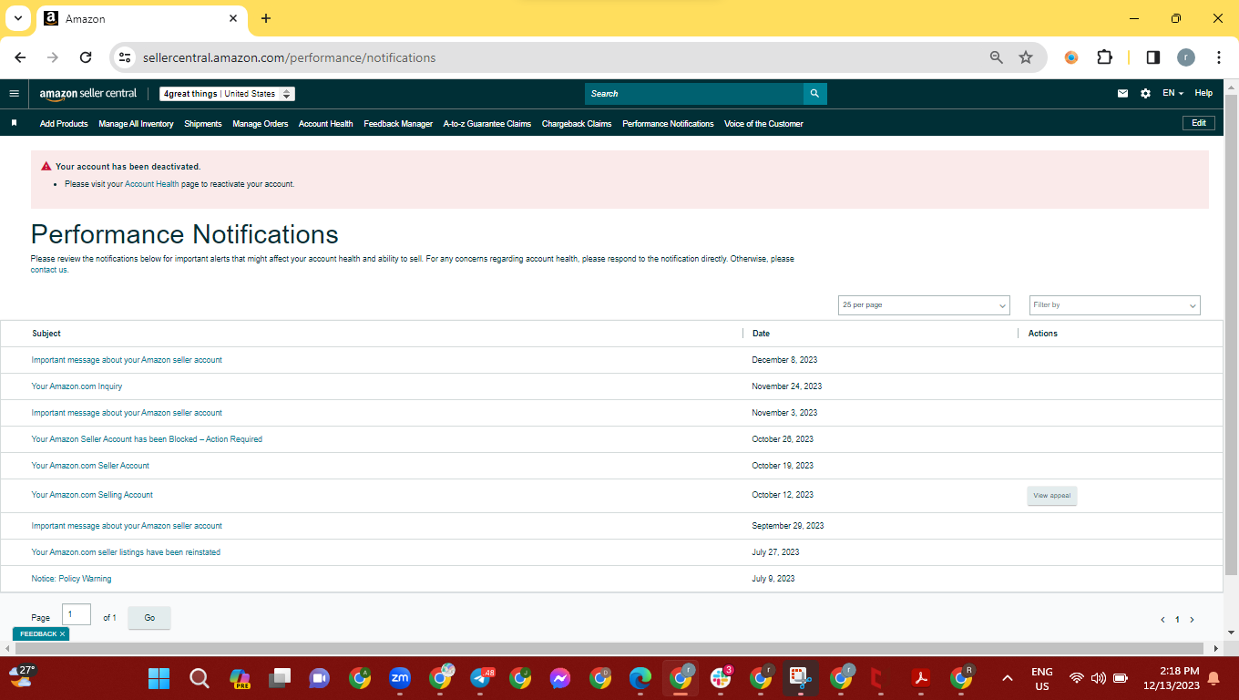Image resolution: width=1239 pixels, height=700 pixels.
Task: Click the Performance Notifications page heading
Action: click(x=185, y=234)
